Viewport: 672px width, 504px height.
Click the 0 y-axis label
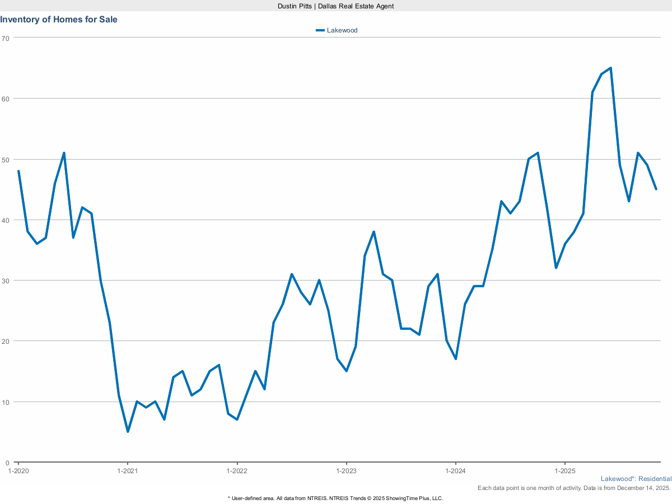(x=7, y=463)
